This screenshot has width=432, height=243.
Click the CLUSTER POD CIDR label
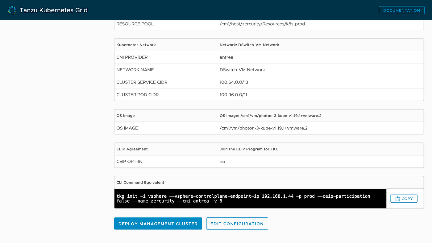point(137,95)
